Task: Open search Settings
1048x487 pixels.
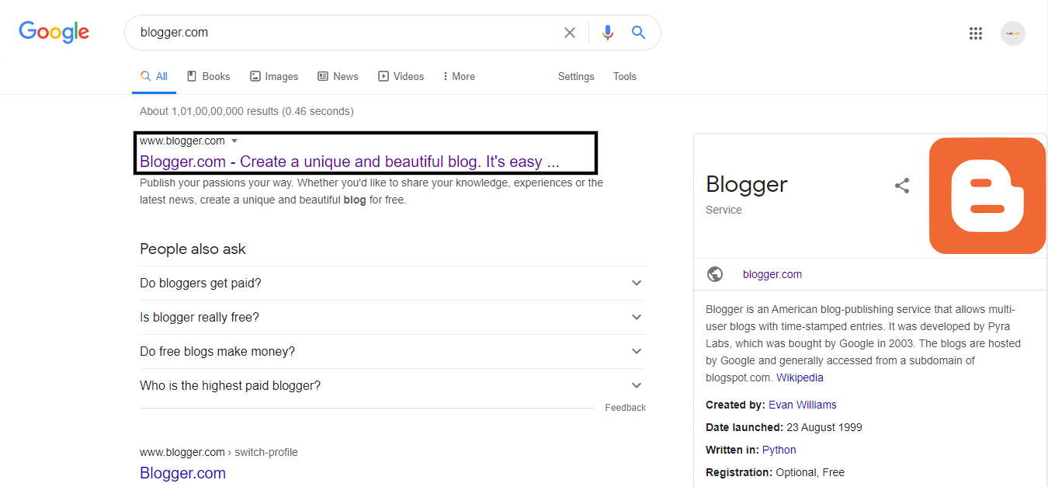Action: (576, 75)
